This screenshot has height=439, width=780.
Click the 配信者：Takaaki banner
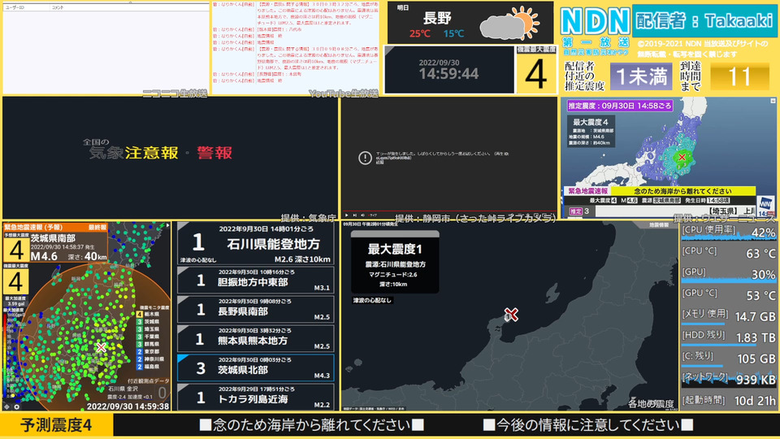tap(704, 20)
